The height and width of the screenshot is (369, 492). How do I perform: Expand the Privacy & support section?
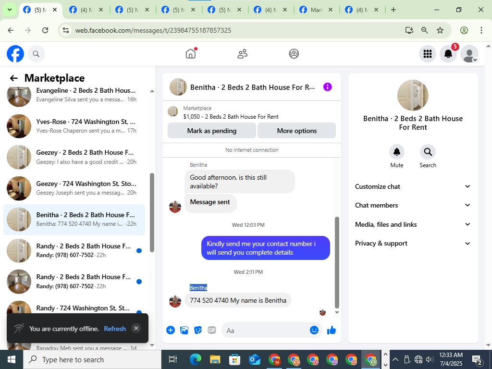point(413,243)
